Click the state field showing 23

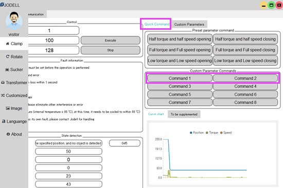(68, 176)
